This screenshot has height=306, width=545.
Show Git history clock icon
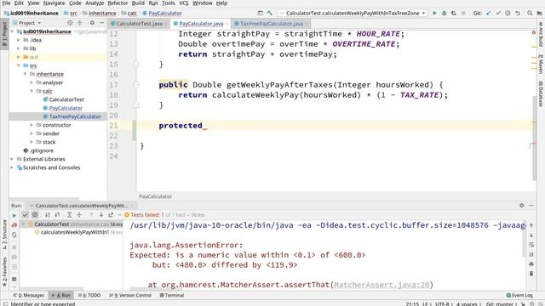pyautogui.click(x=508, y=14)
